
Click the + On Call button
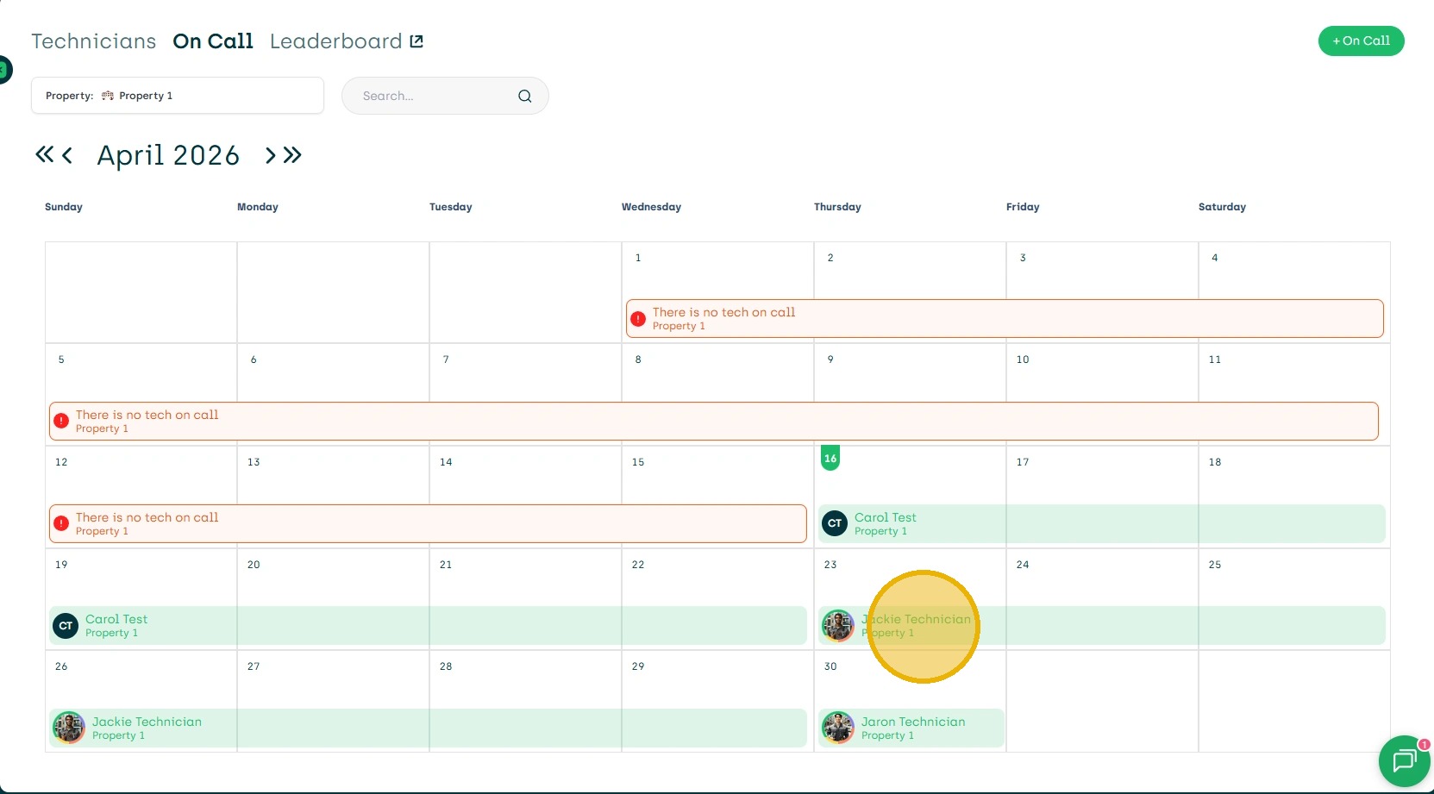pos(1361,41)
